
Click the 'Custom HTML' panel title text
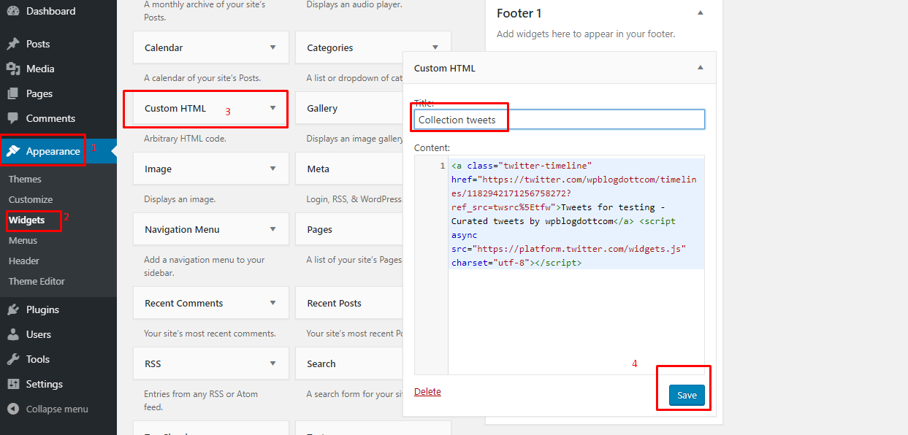(445, 68)
